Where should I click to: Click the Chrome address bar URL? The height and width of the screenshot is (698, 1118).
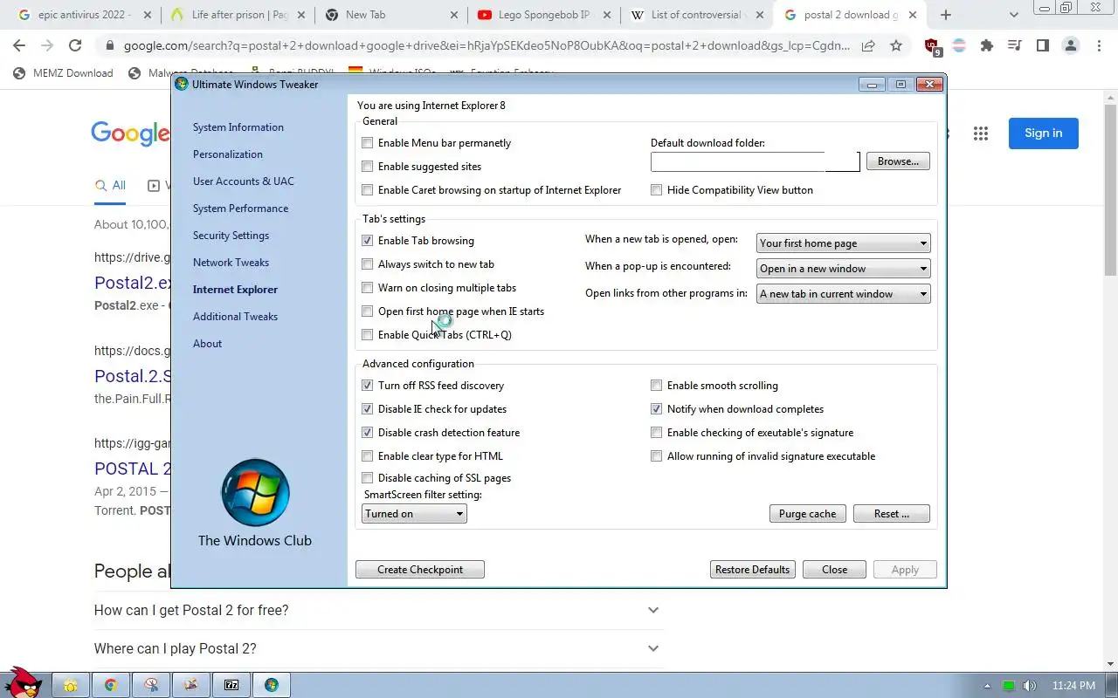click(x=489, y=46)
